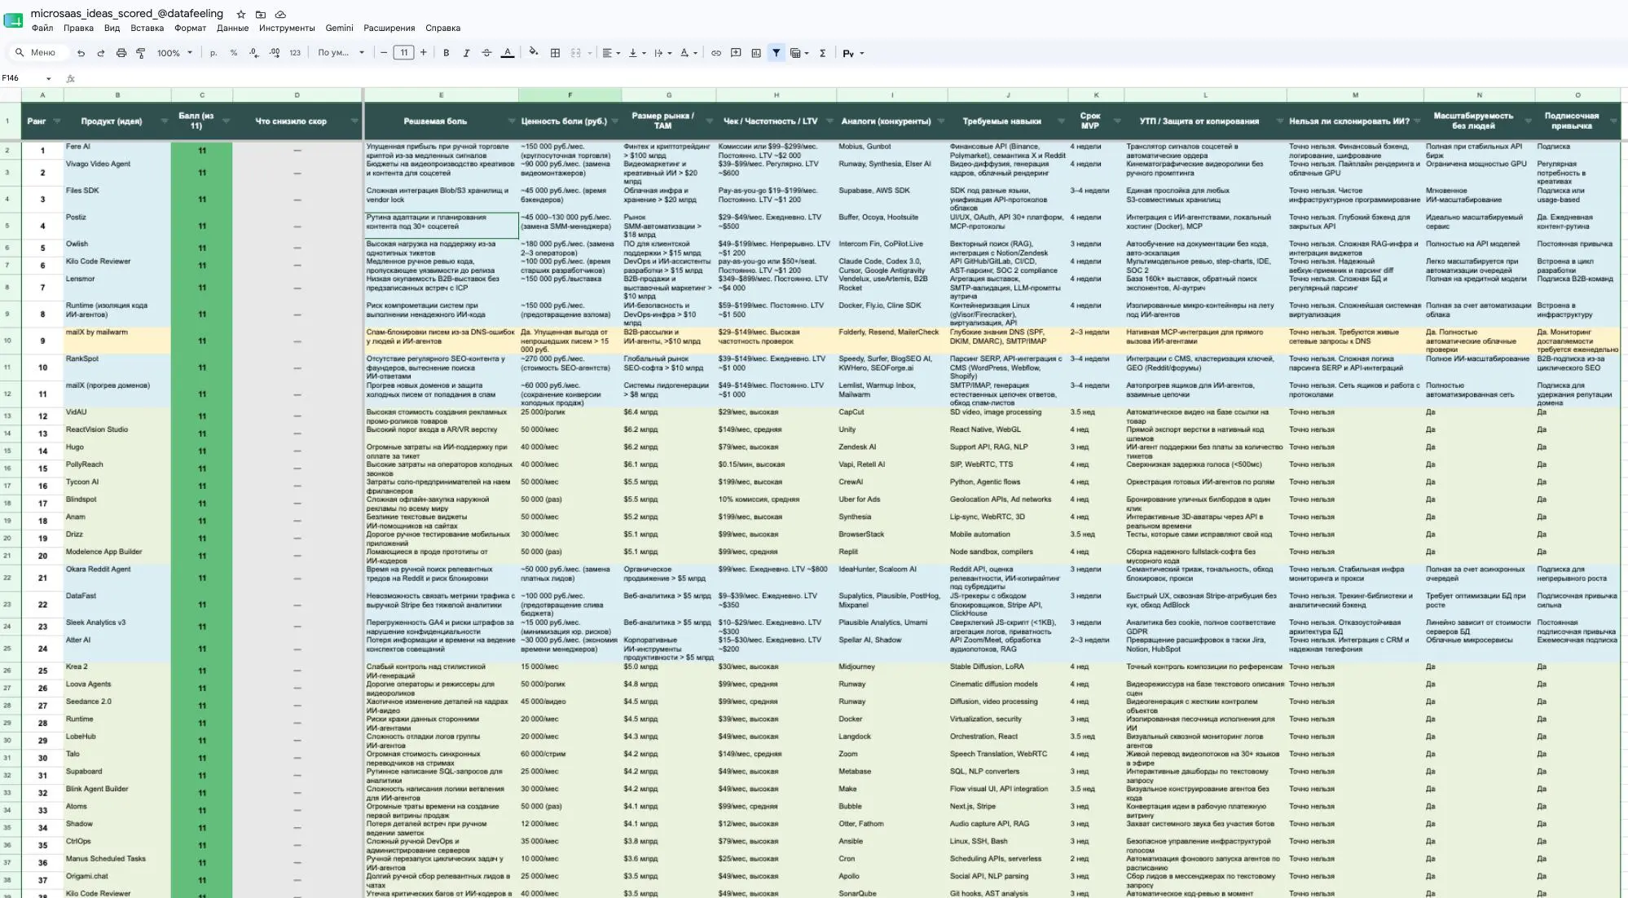Rename the document title microsaas_ideas_scored_@datafeeling

[x=127, y=13]
